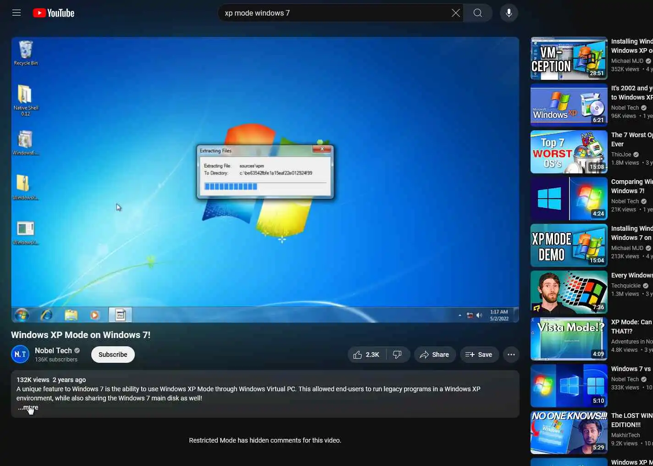Clear the search box with the X icon
The image size is (653, 466).
coord(455,13)
